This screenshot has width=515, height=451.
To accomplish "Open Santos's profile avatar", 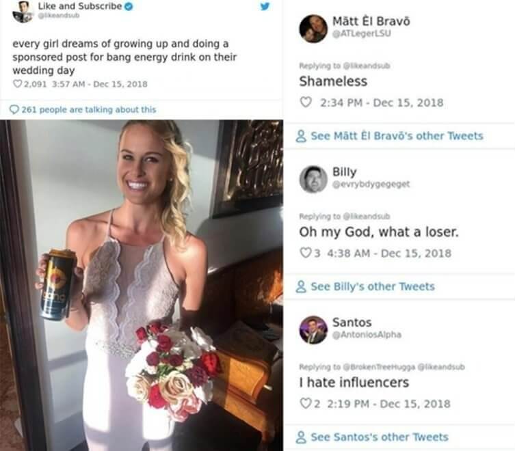I will click(x=313, y=330).
